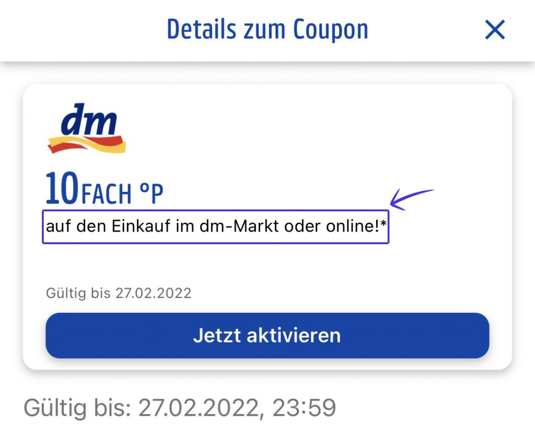Tap the asterisk footnote marker after online!
This screenshot has width=535, height=446.
[x=383, y=224]
